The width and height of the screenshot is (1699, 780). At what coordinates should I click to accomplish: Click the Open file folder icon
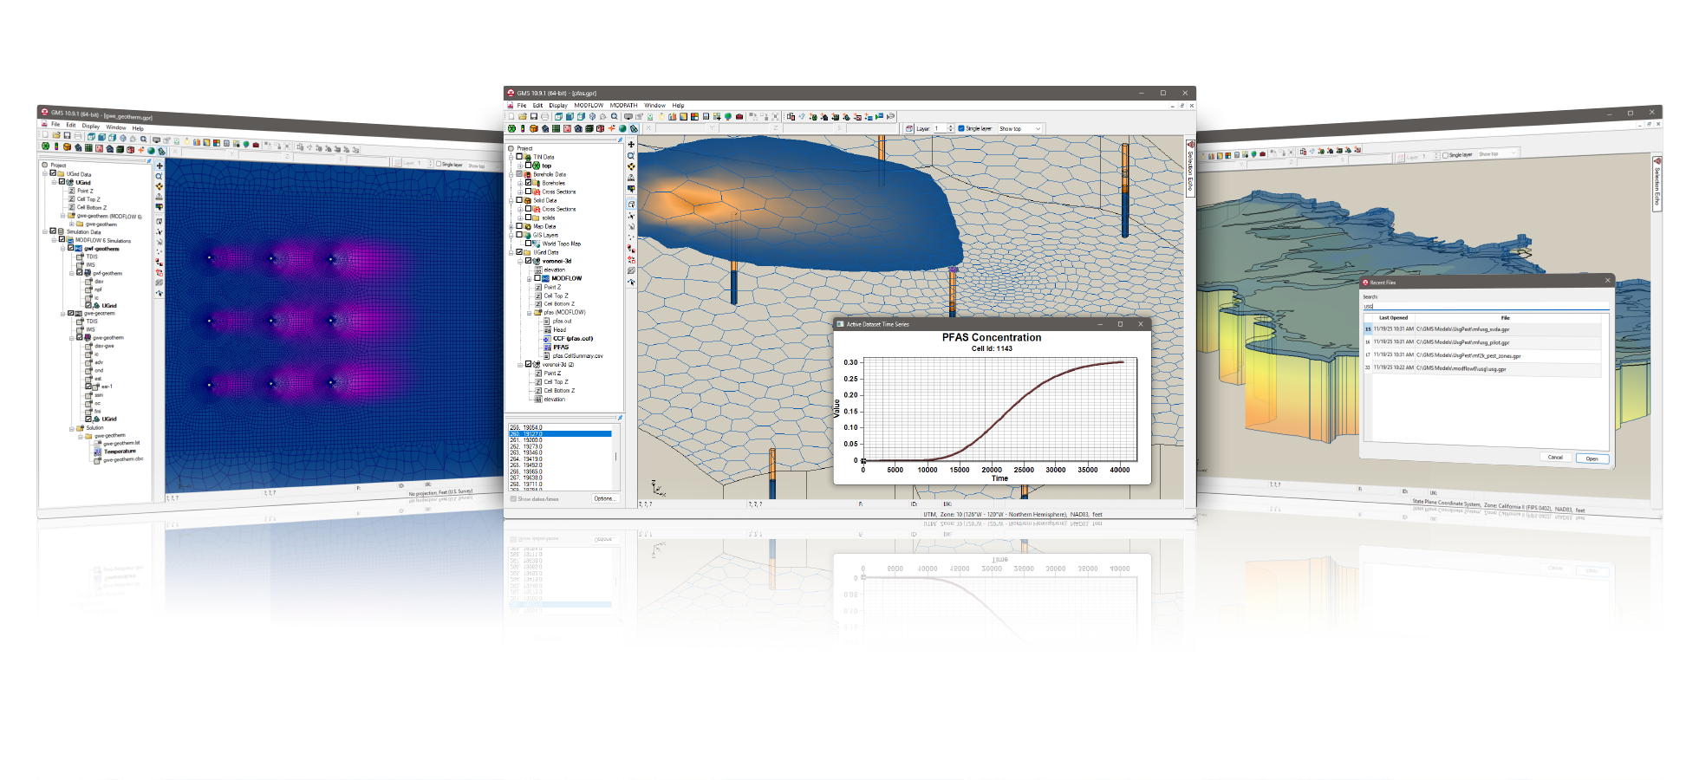click(523, 116)
